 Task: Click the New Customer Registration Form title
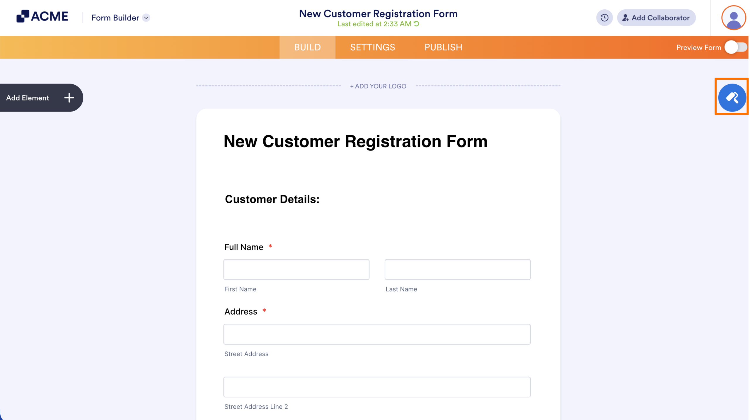point(356,141)
